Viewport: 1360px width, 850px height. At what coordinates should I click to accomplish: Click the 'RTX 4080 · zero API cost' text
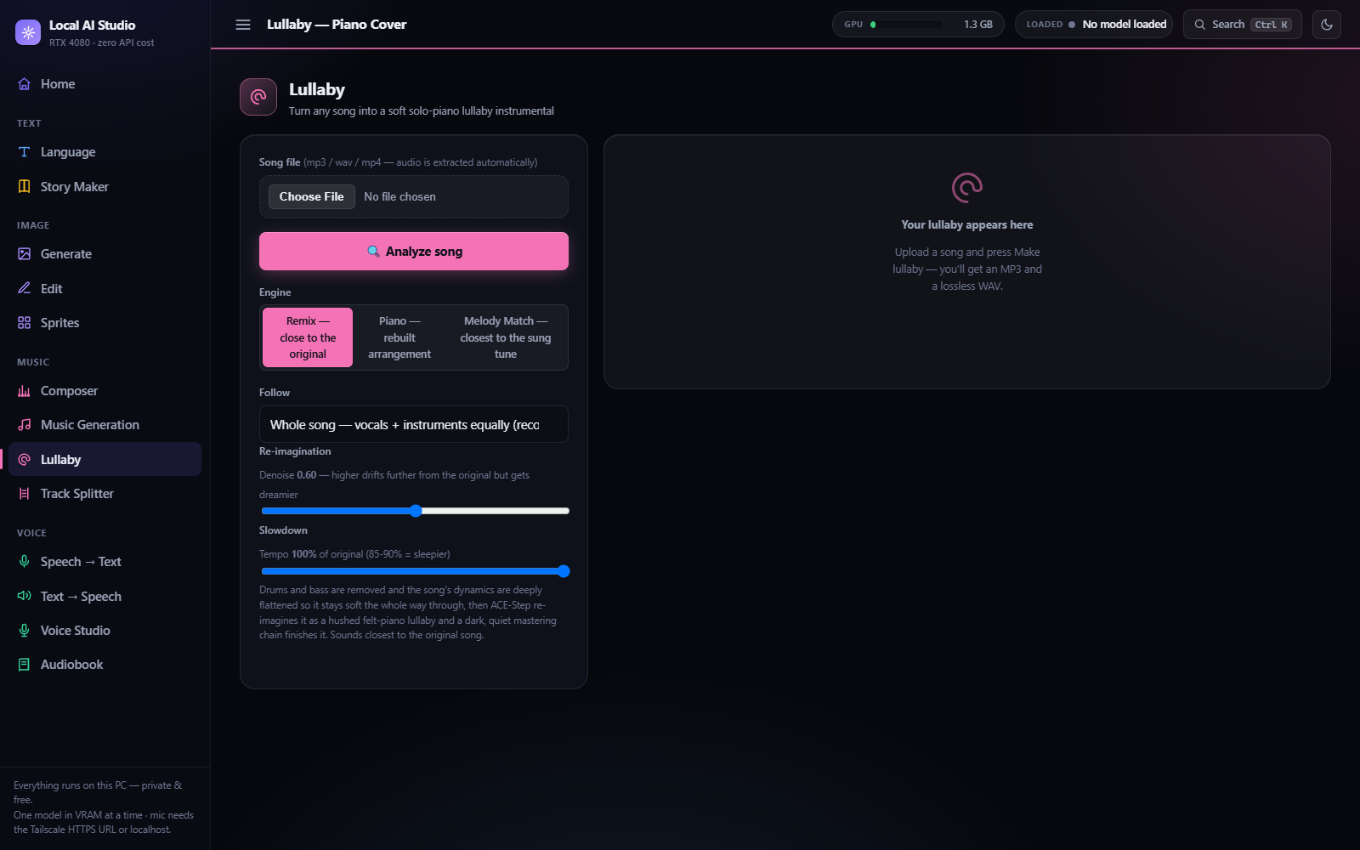pos(102,42)
